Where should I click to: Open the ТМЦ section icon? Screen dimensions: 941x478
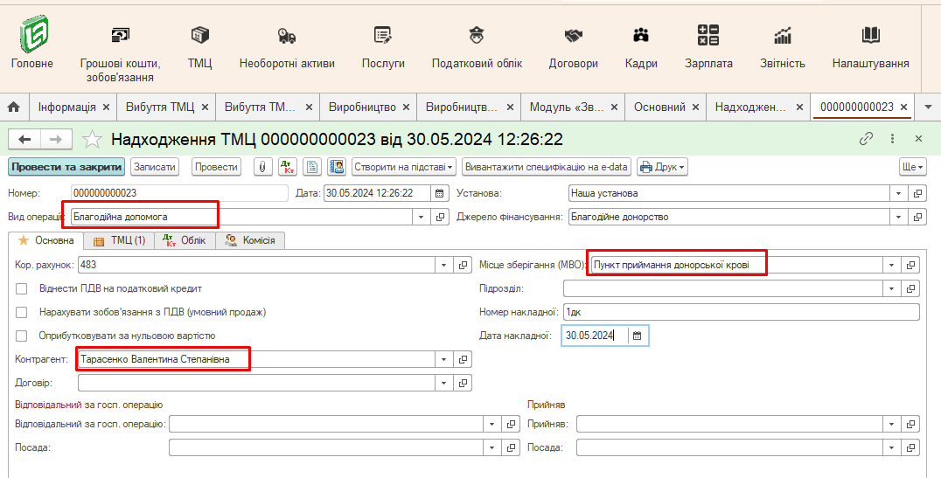click(x=199, y=36)
